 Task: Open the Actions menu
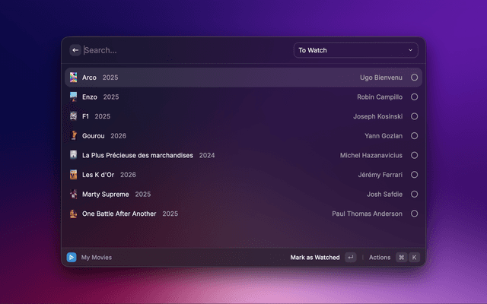pyautogui.click(x=379, y=258)
